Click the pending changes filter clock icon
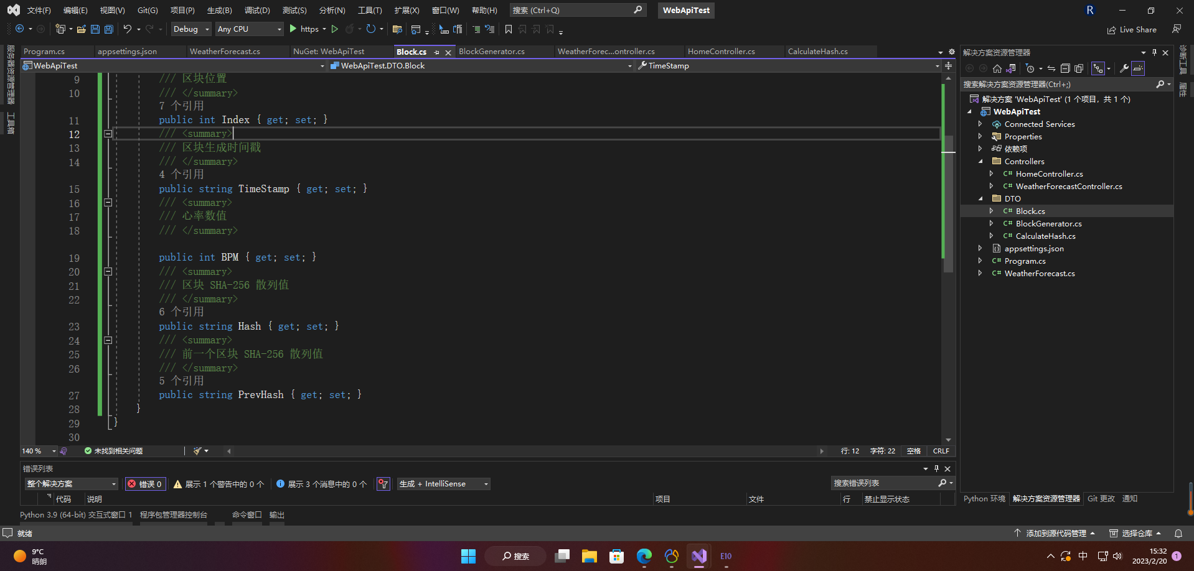The width and height of the screenshot is (1194, 571). 1030,68
